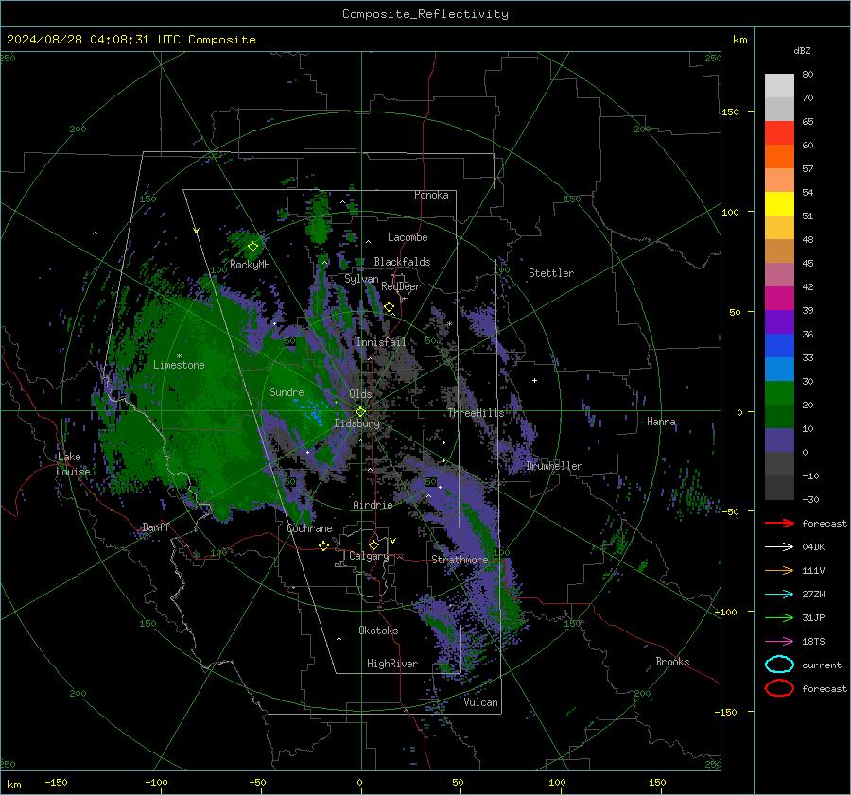Click the green 31JP arrow icon
Image resolution: width=851 pixels, height=795 pixels.
click(779, 617)
